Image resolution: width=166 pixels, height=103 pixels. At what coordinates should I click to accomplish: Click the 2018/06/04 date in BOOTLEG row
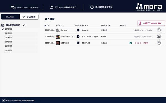pyautogui.click(x=50, y=43)
